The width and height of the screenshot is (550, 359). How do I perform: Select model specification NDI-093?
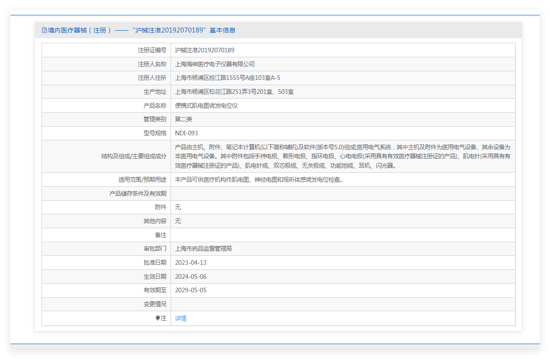click(186, 133)
